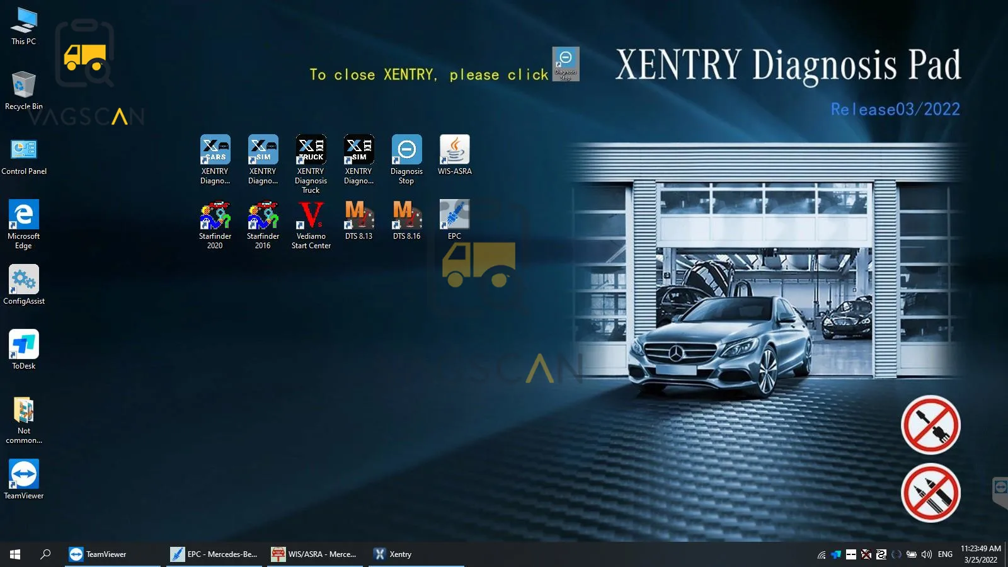1008x567 pixels.
Task: Select Diagnosis Stop desktop shortcut
Action: coord(406,159)
